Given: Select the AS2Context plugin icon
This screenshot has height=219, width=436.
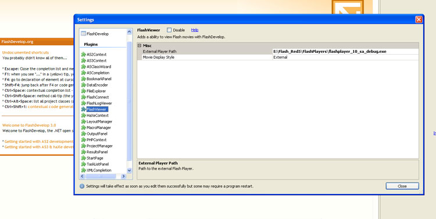Looking at the screenshot, I should click(x=83, y=55).
